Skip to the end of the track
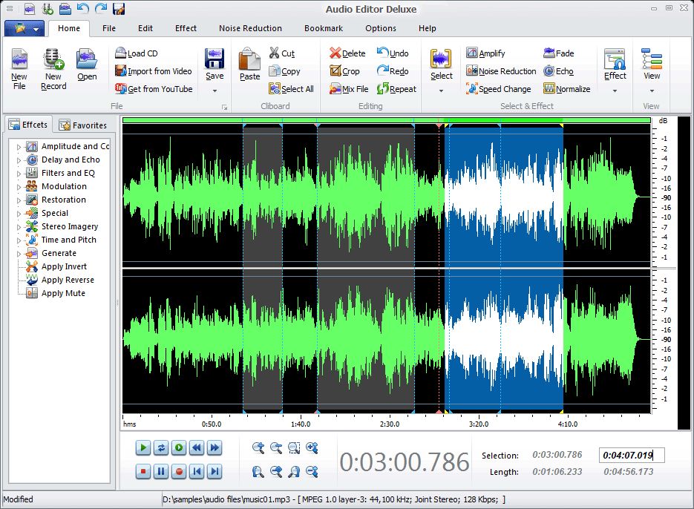 (215, 471)
